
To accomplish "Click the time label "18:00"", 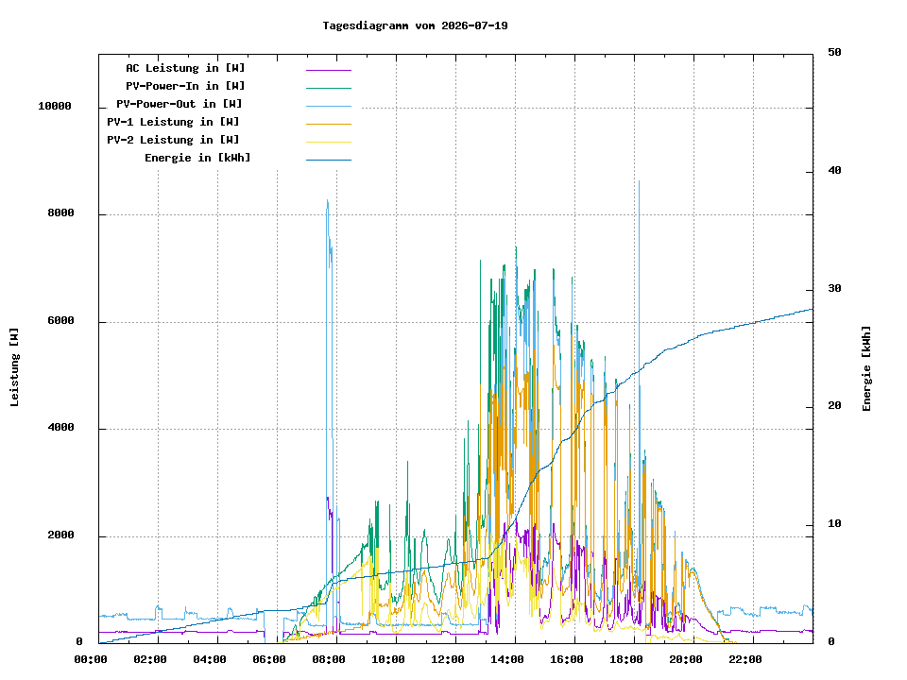I will coord(626,660).
